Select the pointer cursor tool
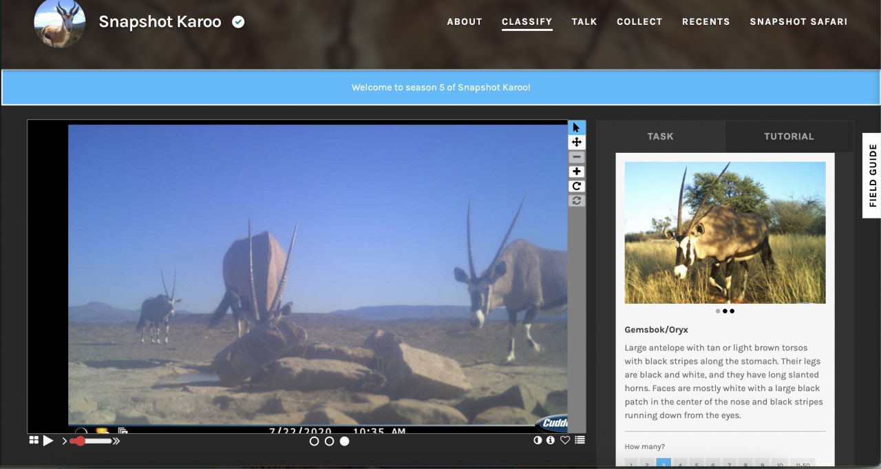This screenshot has height=469, width=881. pos(577,127)
